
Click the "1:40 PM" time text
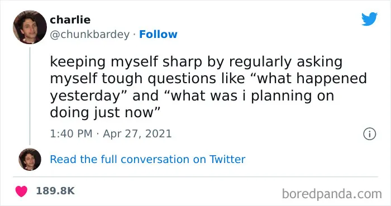pos(71,133)
